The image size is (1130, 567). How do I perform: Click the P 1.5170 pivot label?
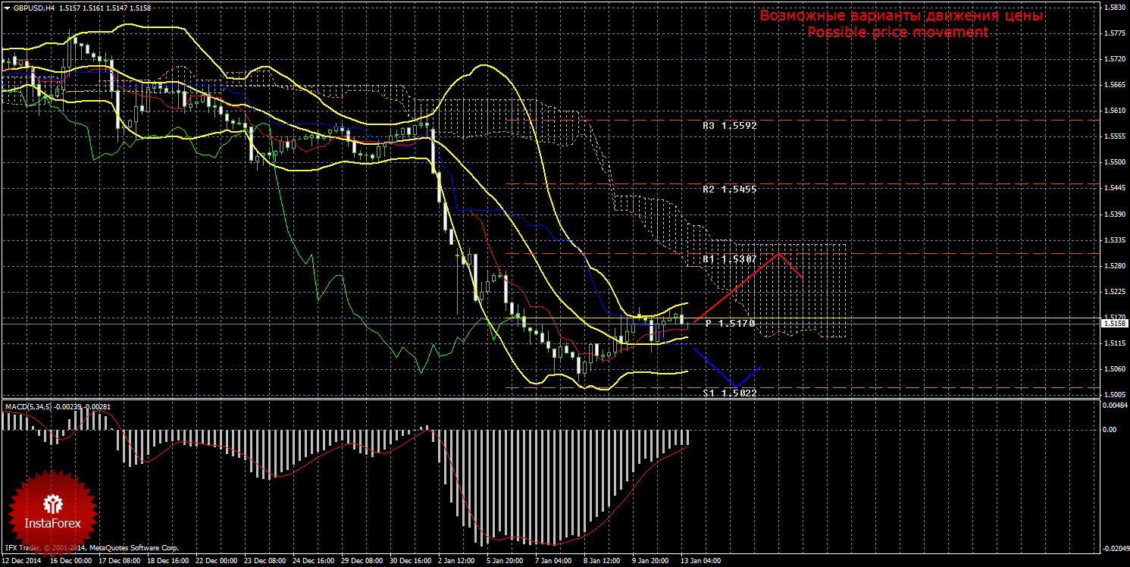[x=730, y=324]
